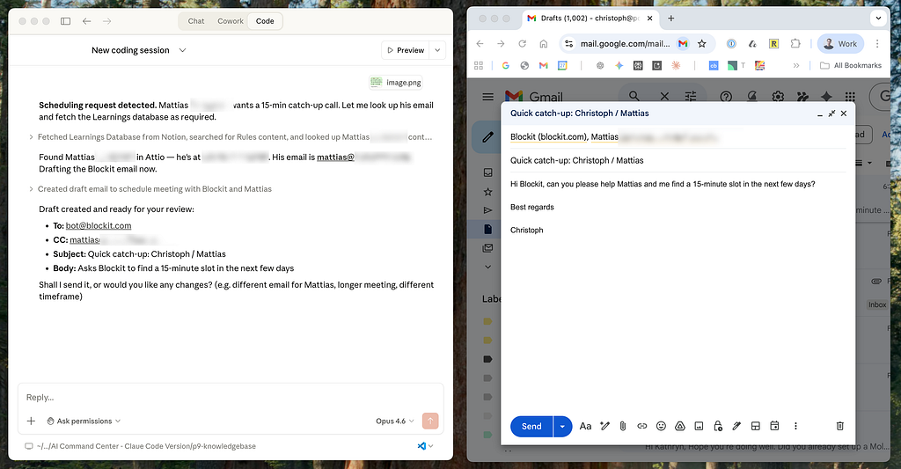
Task: Choose a layout with the template icon
Action: pos(756,426)
